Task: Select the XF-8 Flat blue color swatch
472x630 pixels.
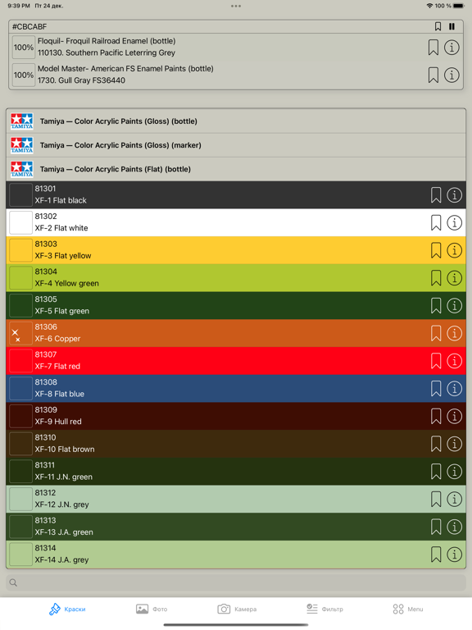Action: pos(20,389)
